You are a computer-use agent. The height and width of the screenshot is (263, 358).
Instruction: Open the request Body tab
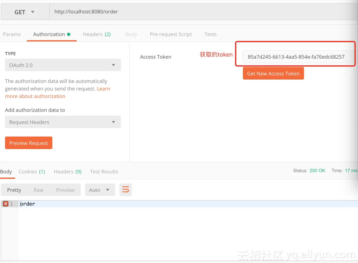(131, 34)
